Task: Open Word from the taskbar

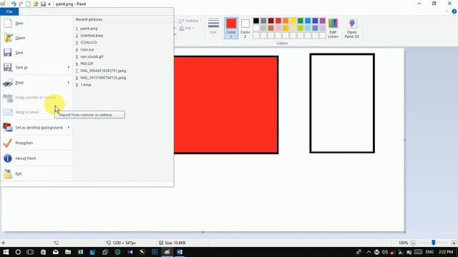Action: tap(180, 252)
